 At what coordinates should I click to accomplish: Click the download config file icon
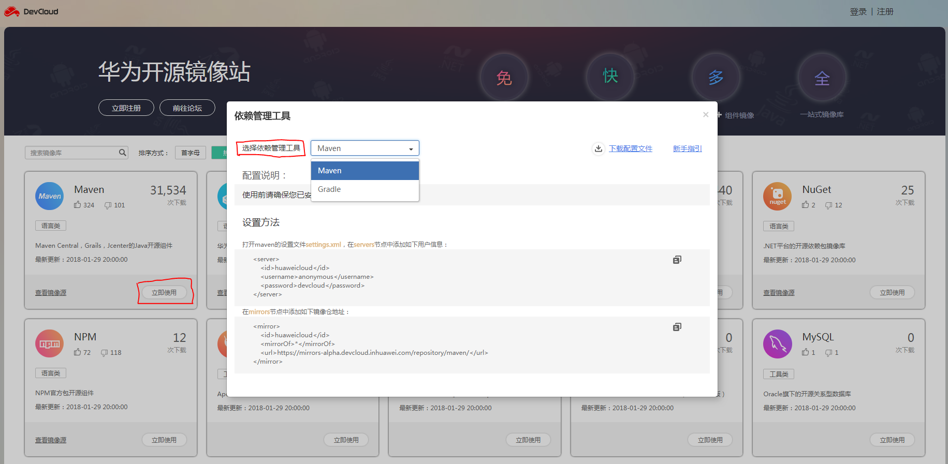point(599,148)
